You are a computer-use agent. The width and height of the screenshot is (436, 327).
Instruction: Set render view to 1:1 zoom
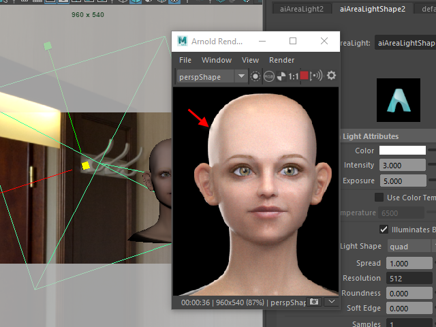292,76
